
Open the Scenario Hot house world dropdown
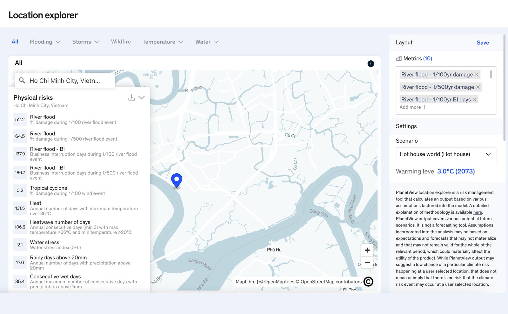pos(445,154)
